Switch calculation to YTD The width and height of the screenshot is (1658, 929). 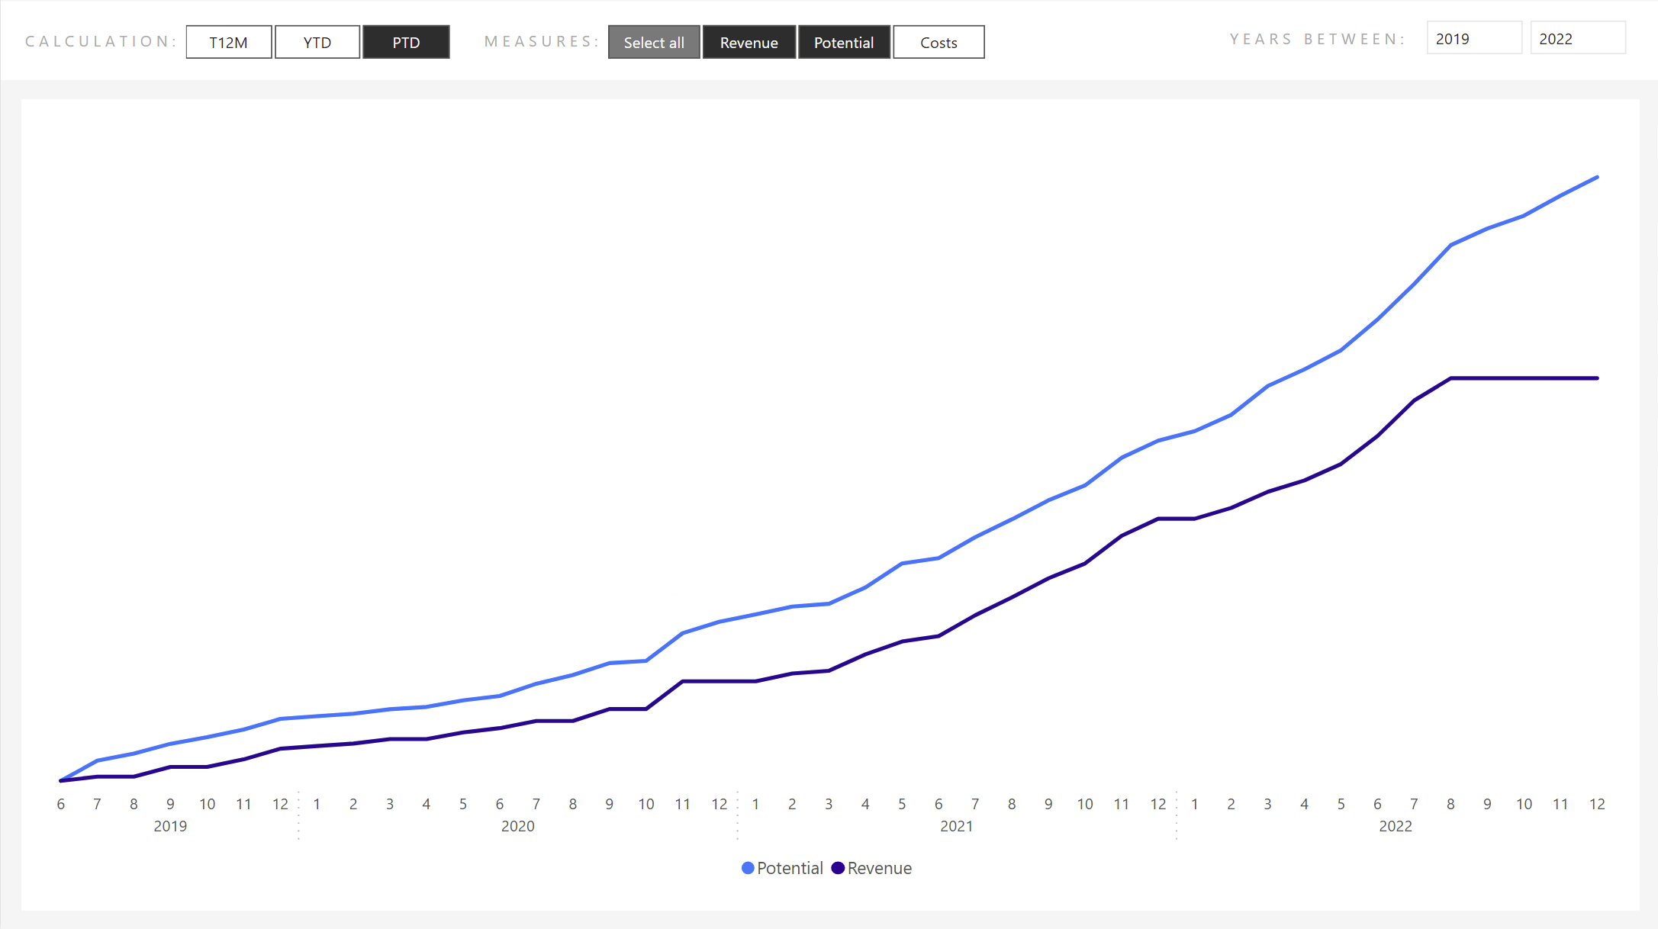317,42
